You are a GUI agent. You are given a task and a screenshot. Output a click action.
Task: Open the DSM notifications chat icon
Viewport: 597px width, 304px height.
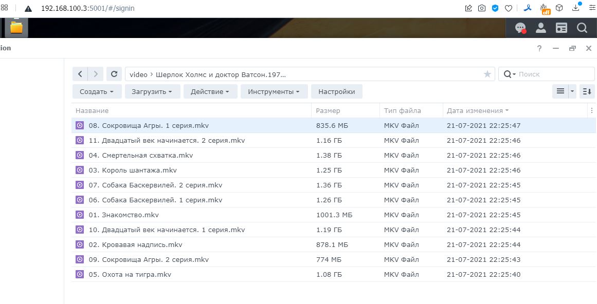[x=520, y=28]
